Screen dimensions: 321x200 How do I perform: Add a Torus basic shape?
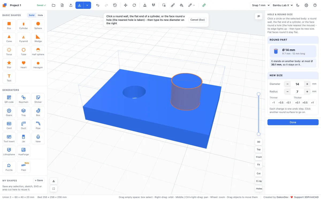click(9, 51)
